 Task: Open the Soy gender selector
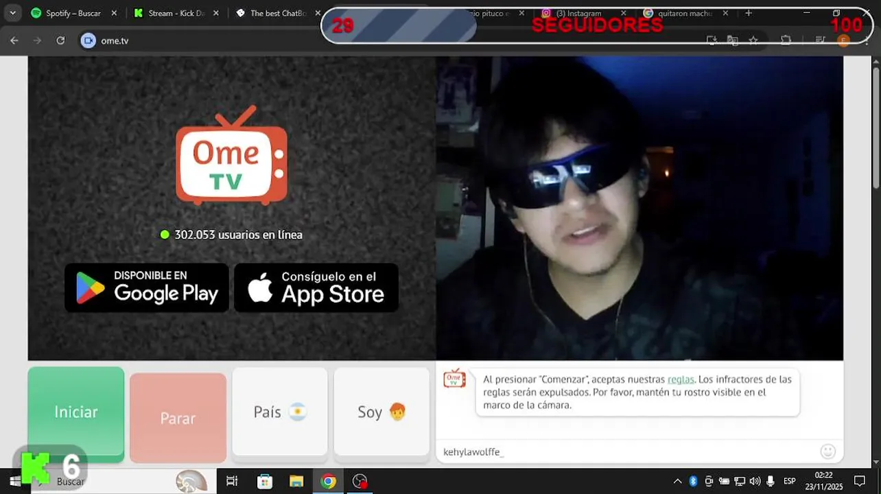[381, 412]
